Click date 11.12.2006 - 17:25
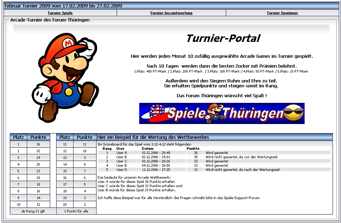The width and height of the screenshot is (341, 223). pyautogui.click(x=156, y=170)
